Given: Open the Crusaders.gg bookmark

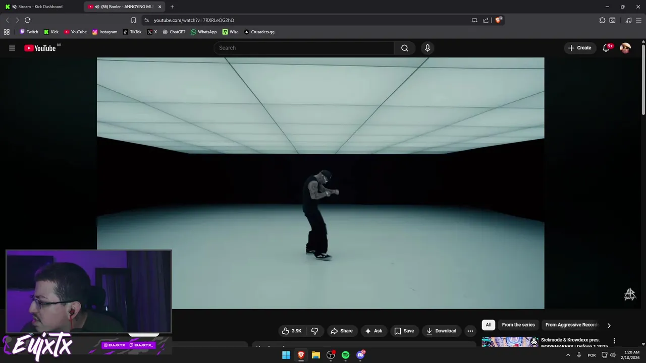Looking at the screenshot, I should coord(259,32).
